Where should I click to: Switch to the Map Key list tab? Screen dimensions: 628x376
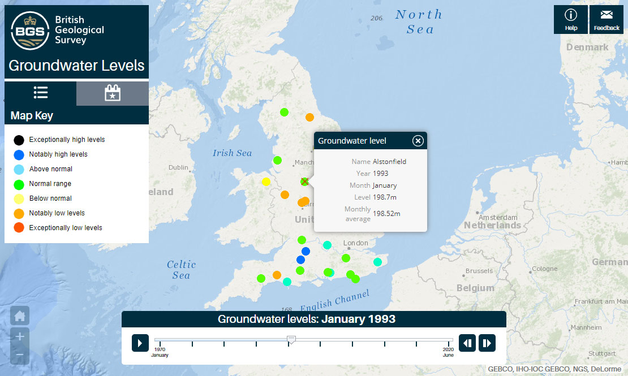[40, 93]
